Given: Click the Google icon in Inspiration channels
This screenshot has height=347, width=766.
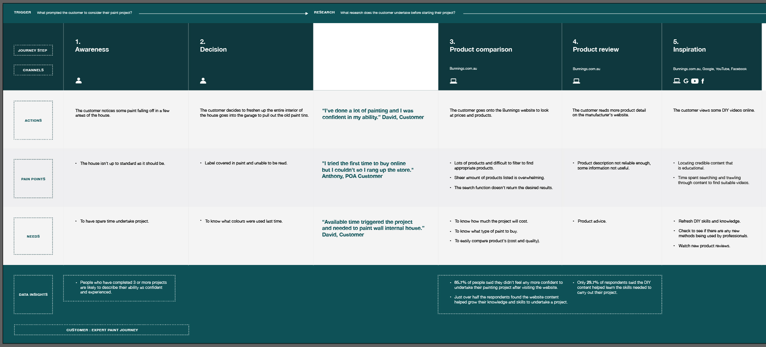Looking at the screenshot, I should (686, 81).
